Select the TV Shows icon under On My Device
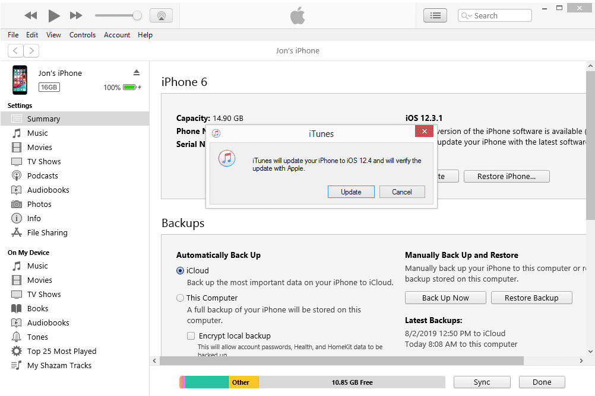The width and height of the screenshot is (595, 396). click(x=16, y=295)
